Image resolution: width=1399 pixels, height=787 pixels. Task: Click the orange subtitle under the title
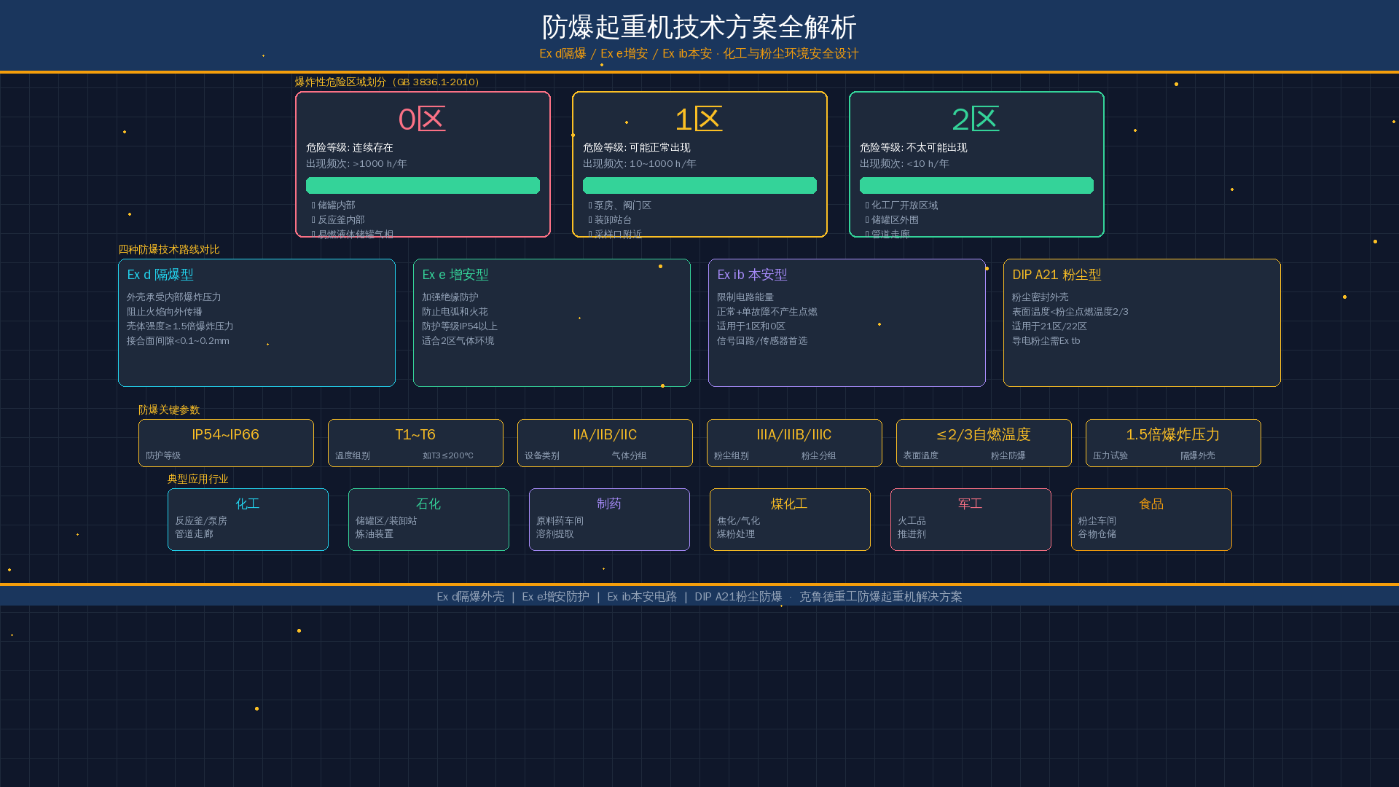click(x=699, y=54)
